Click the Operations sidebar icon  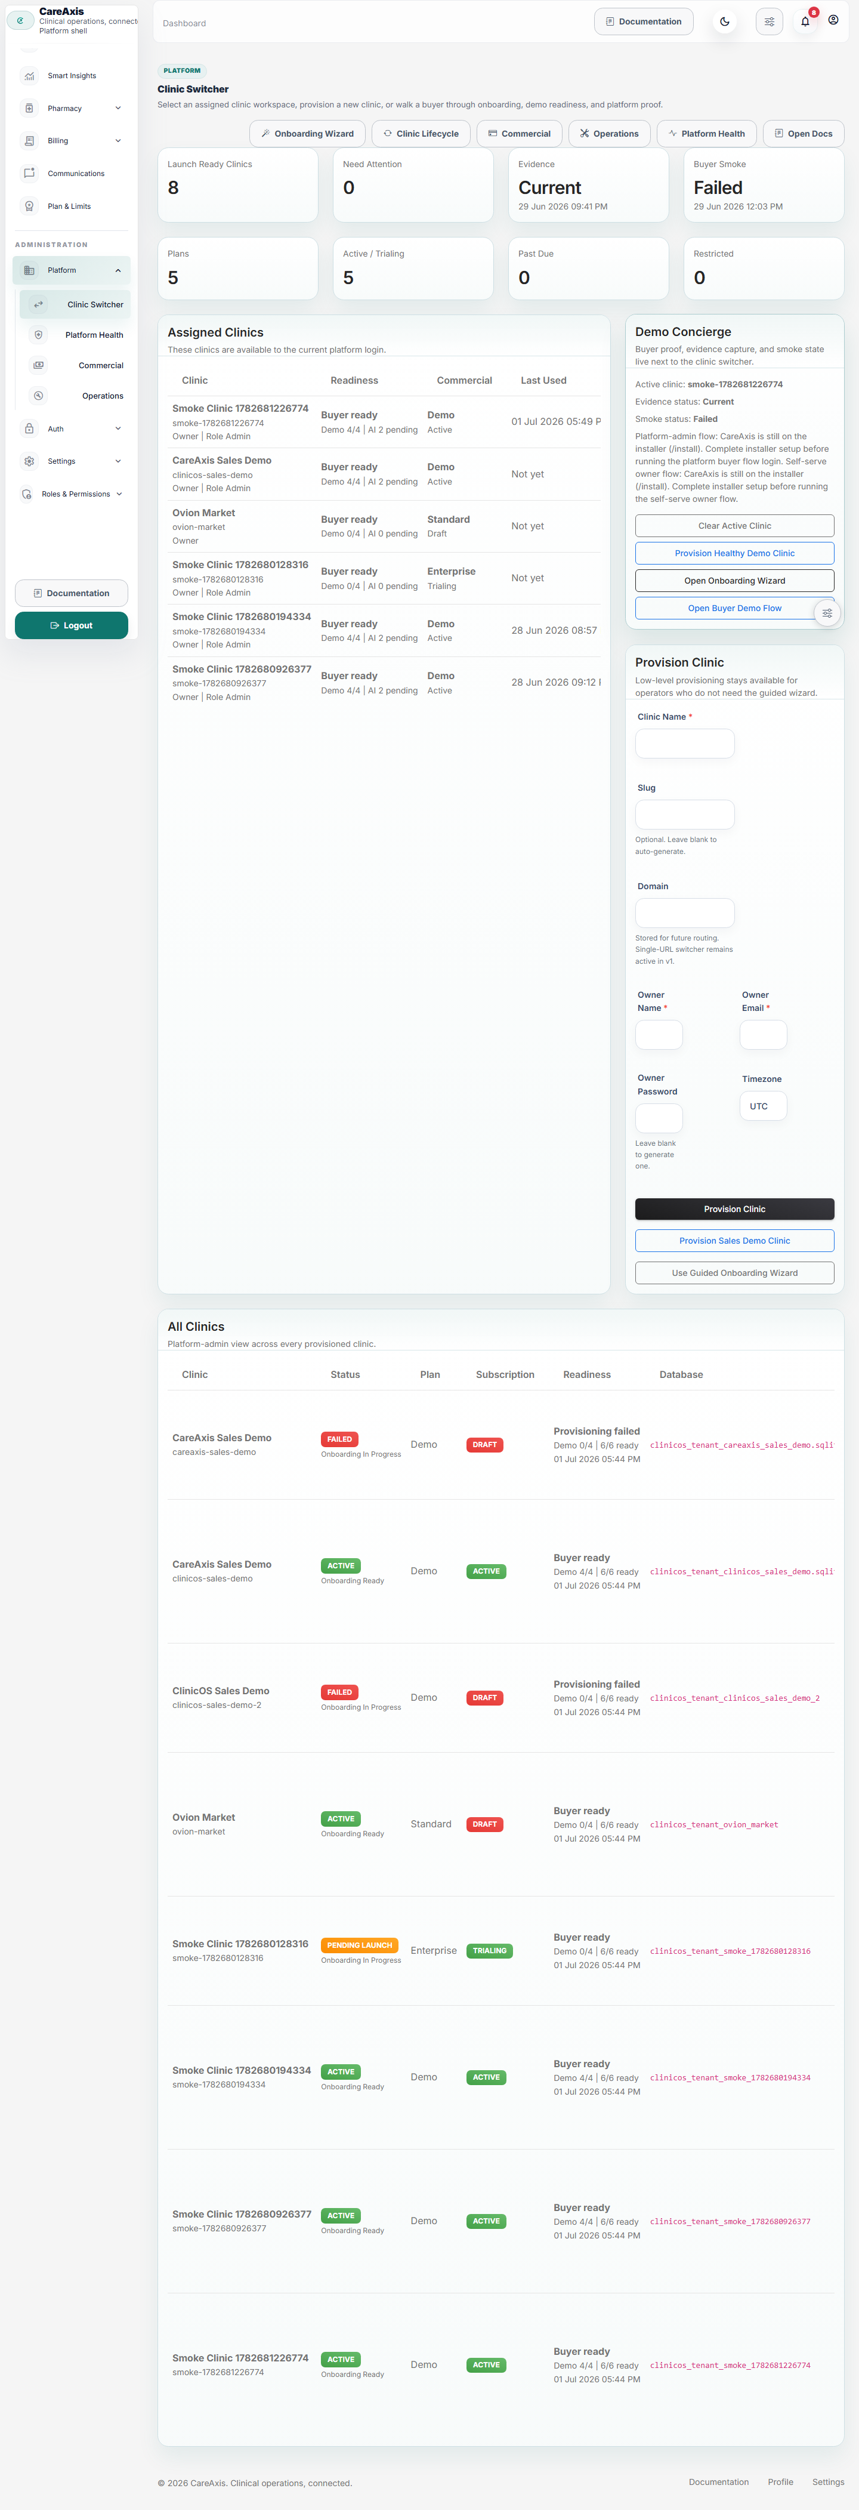pos(39,396)
